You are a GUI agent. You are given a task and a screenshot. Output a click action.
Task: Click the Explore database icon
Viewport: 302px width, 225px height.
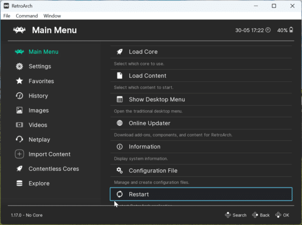(x=19, y=183)
